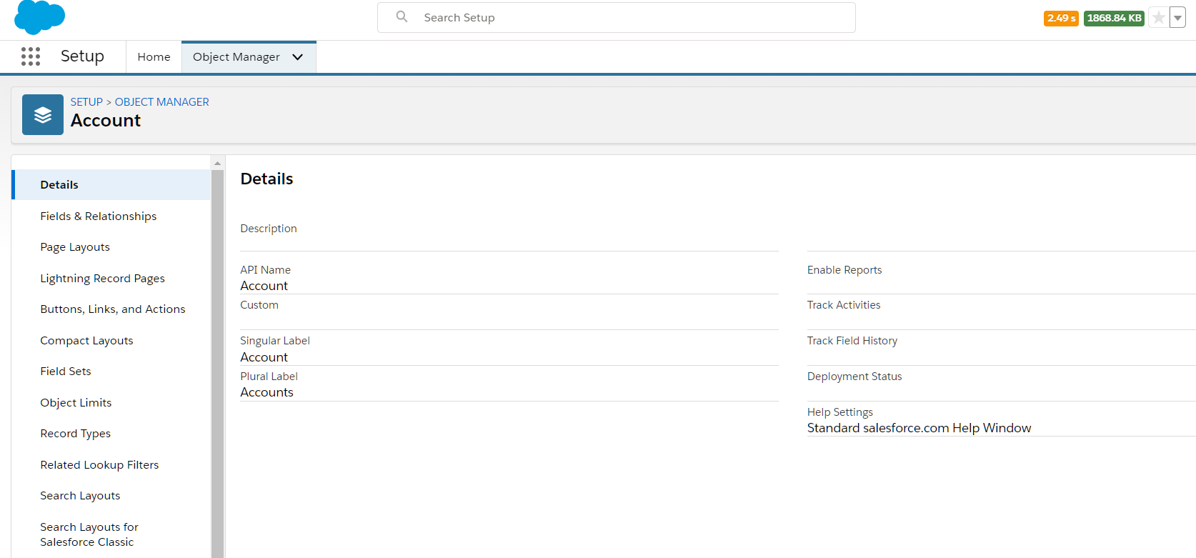Click the Singular Label value Account

[264, 357]
